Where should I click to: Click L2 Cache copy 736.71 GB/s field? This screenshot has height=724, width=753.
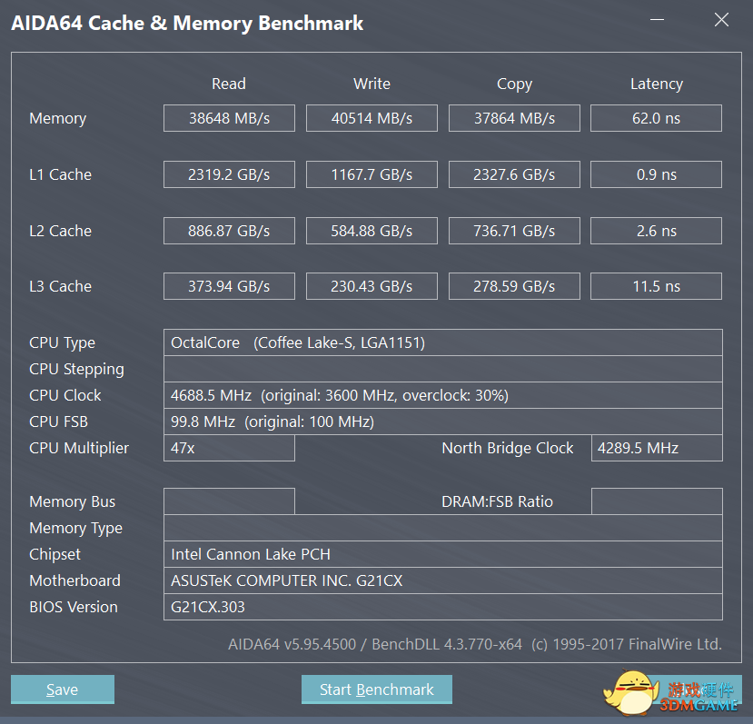point(514,231)
